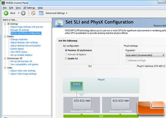Open View compatibility with games

coord(24,64)
